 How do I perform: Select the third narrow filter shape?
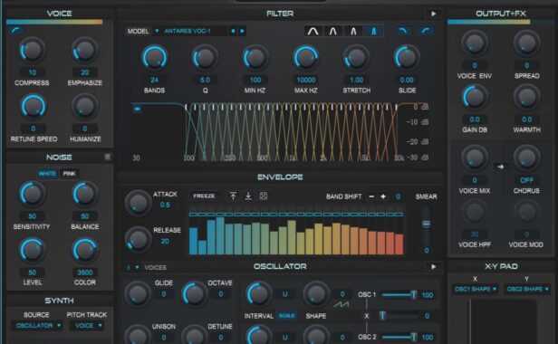[x=353, y=32]
